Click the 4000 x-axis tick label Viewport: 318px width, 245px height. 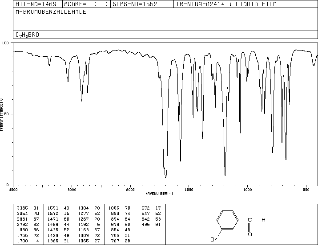pos(13,190)
